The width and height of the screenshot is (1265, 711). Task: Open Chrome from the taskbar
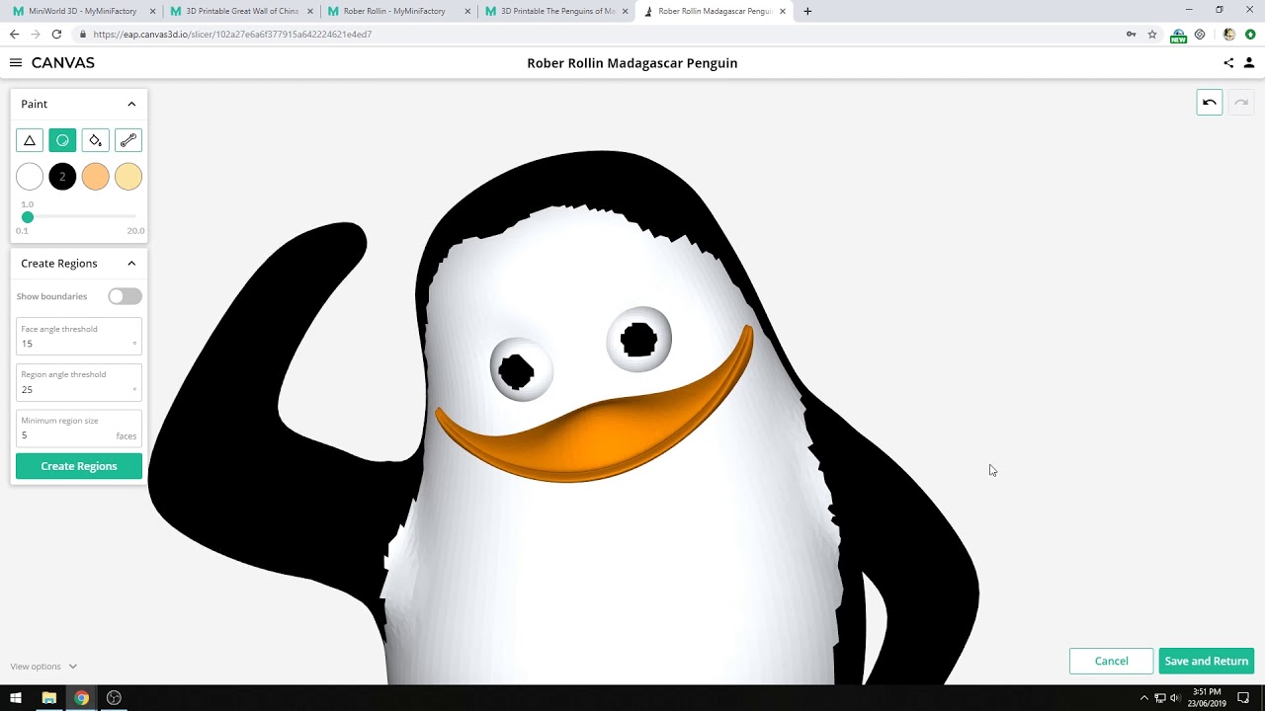81,698
